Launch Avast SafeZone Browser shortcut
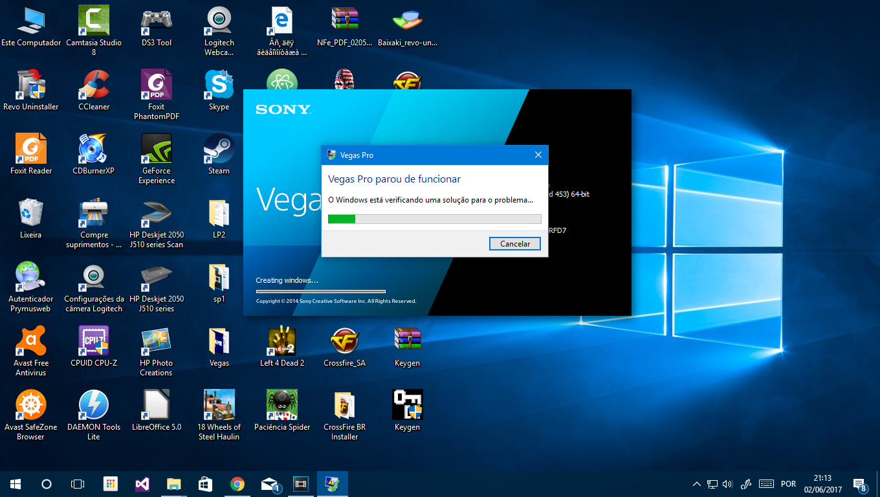880x497 pixels. coord(31,415)
